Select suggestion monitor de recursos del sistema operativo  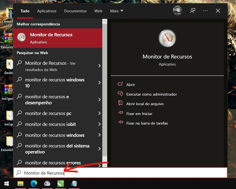click(58, 149)
